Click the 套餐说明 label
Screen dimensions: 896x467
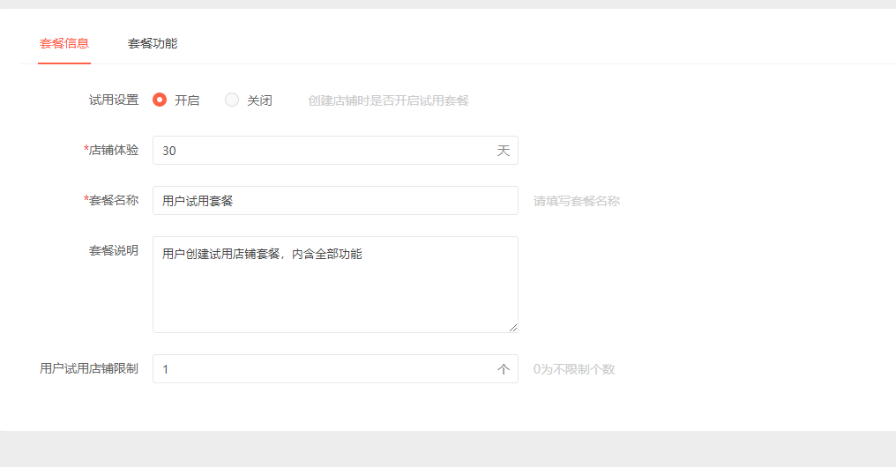pyautogui.click(x=114, y=250)
